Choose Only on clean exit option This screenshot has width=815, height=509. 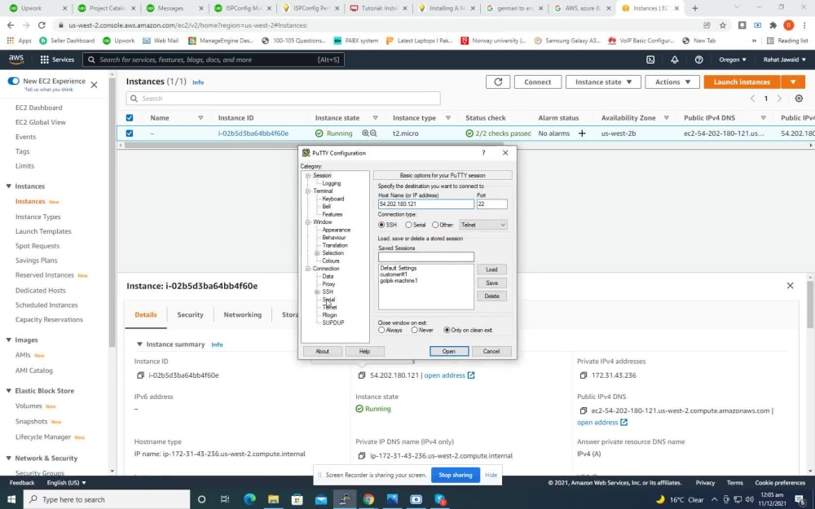[447, 330]
